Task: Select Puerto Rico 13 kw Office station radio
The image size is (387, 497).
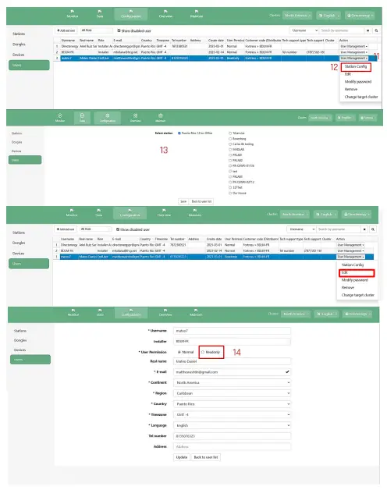Action: [179, 133]
